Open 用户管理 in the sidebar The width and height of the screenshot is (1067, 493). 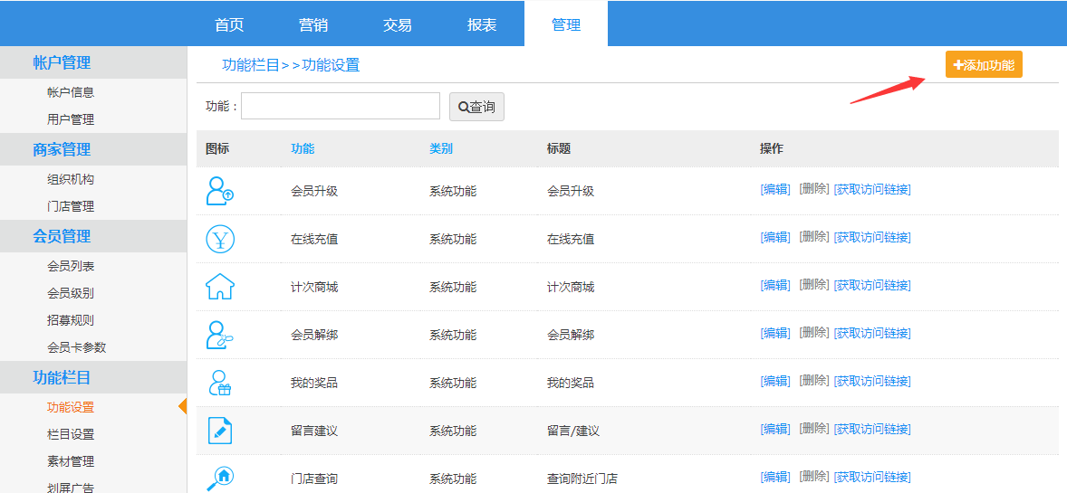(71, 119)
